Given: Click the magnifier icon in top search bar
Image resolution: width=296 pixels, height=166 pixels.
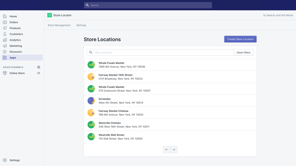Looking at the screenshot, I should (x=87, y=5).
